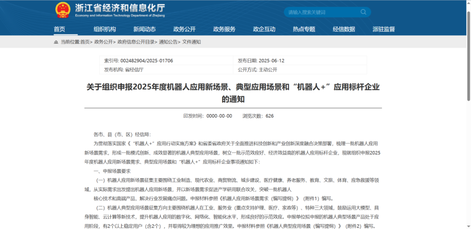Open the 派驻监督 menu
The width and height of the screenshot is (471, 229).
point(384,30)
